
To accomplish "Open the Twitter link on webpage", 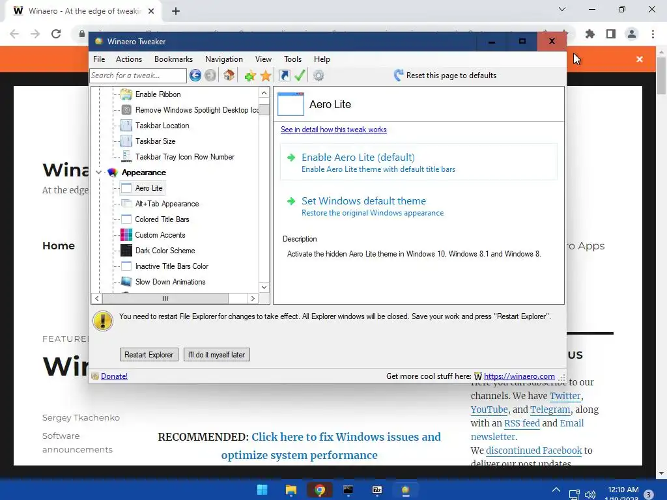I will (x=565, y=396).
